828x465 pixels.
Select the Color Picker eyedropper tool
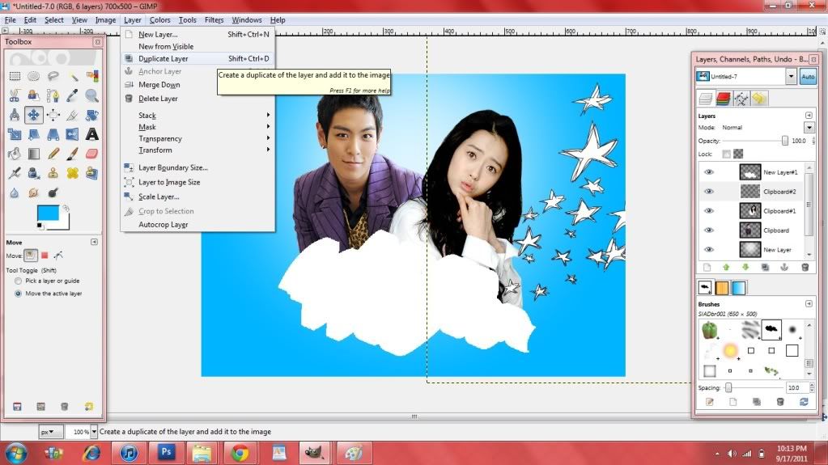72,95
